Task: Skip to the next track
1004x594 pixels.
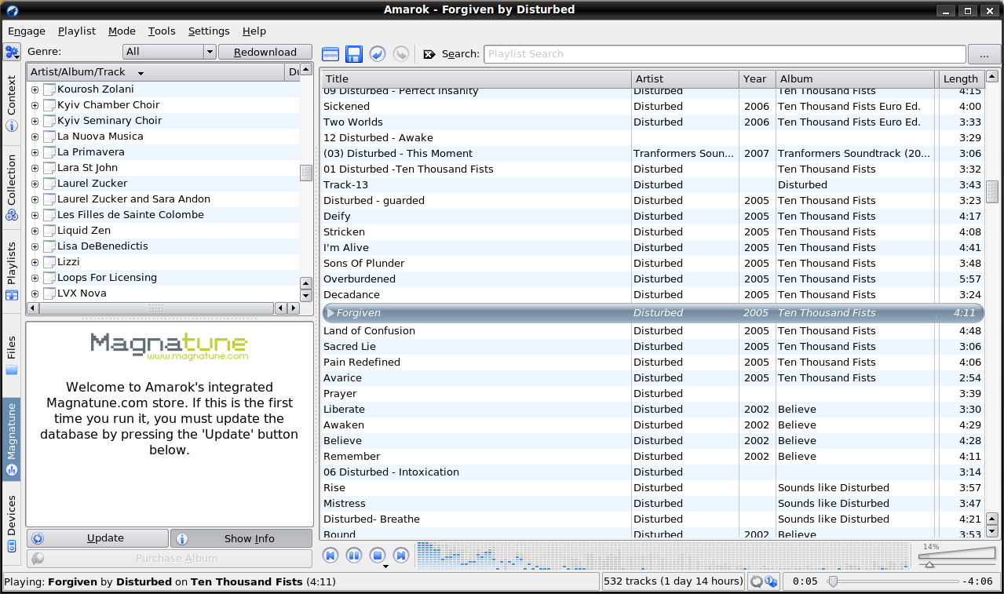Action: pyautogui.click(x=401, y=556)
